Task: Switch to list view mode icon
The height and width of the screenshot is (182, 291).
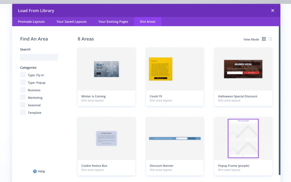Action: pos(270,39)
